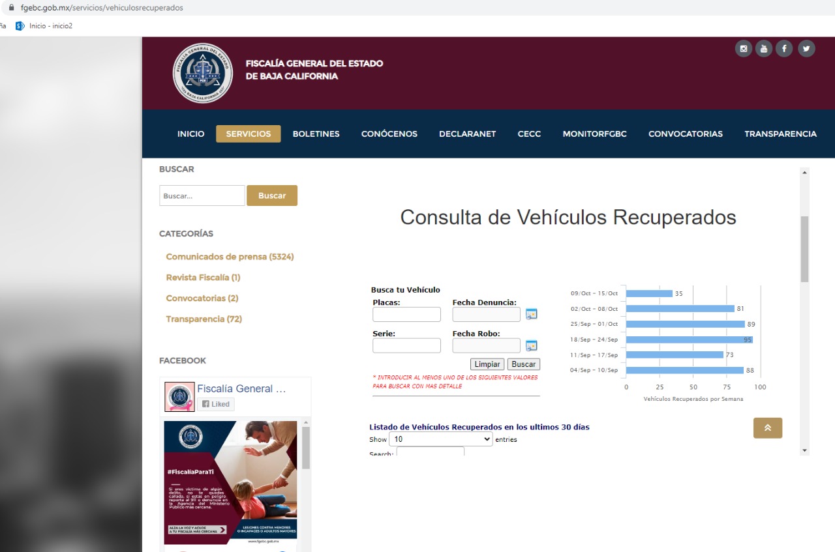Open the Instagram social icon

click(x=744, y=48)
